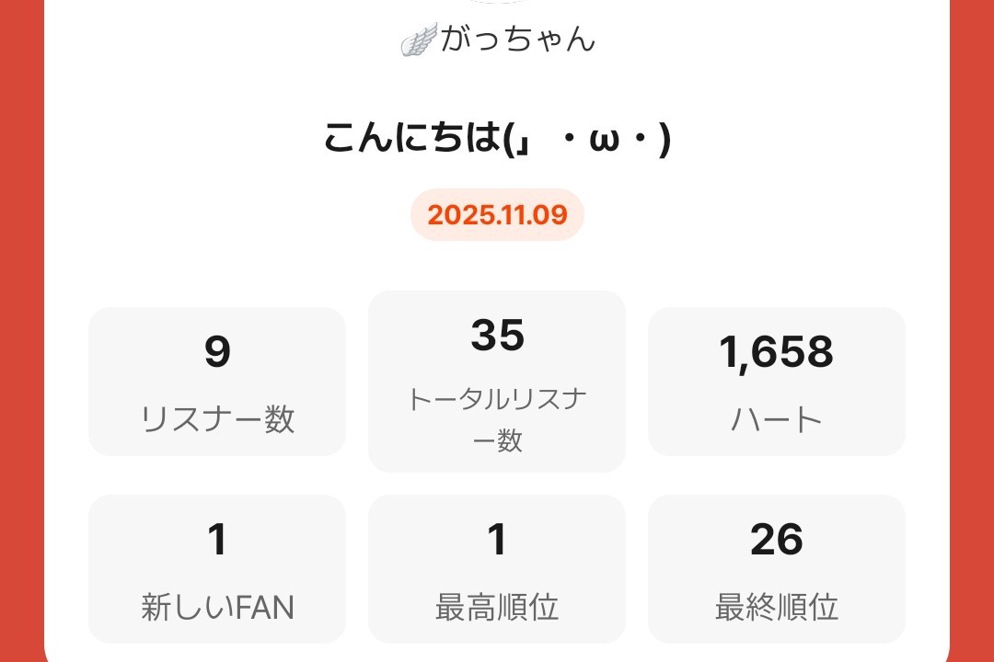Image resolution: width=994 pixels, height=662 pixels.
Task: Click the 最終順位 label text
Action: pyautogui.click(x=777, y=607)
